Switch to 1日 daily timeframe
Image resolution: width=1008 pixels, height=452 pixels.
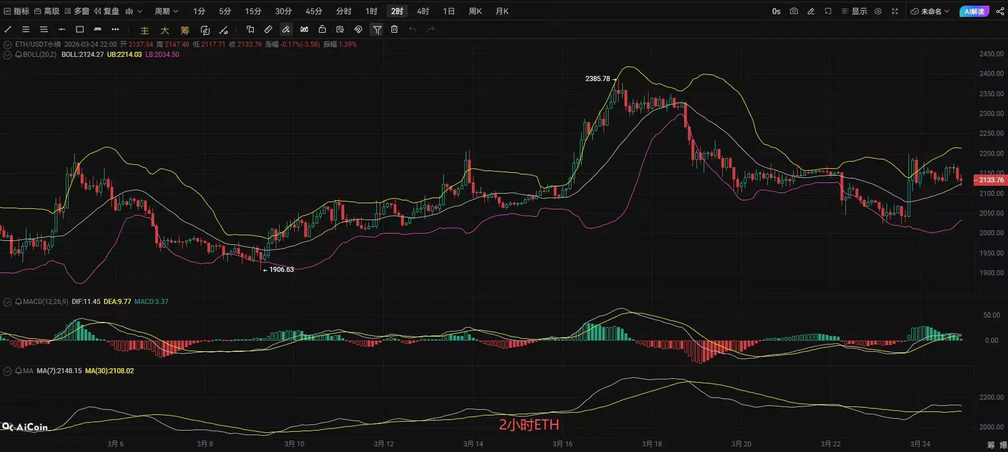[x=449, y=11]
